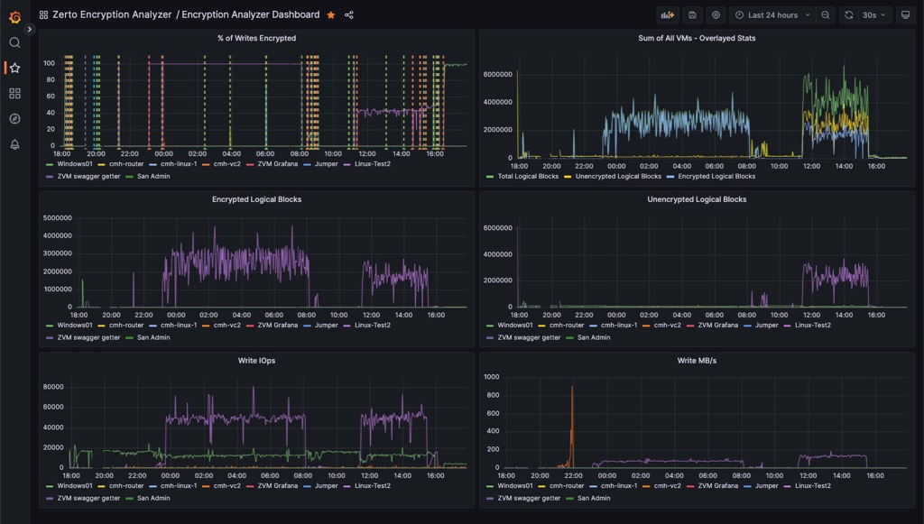The height and width of the screenshot is (524, 924).
Task: Toggle Jumper in Write IOps legend
Action: [x=326, y=486]
